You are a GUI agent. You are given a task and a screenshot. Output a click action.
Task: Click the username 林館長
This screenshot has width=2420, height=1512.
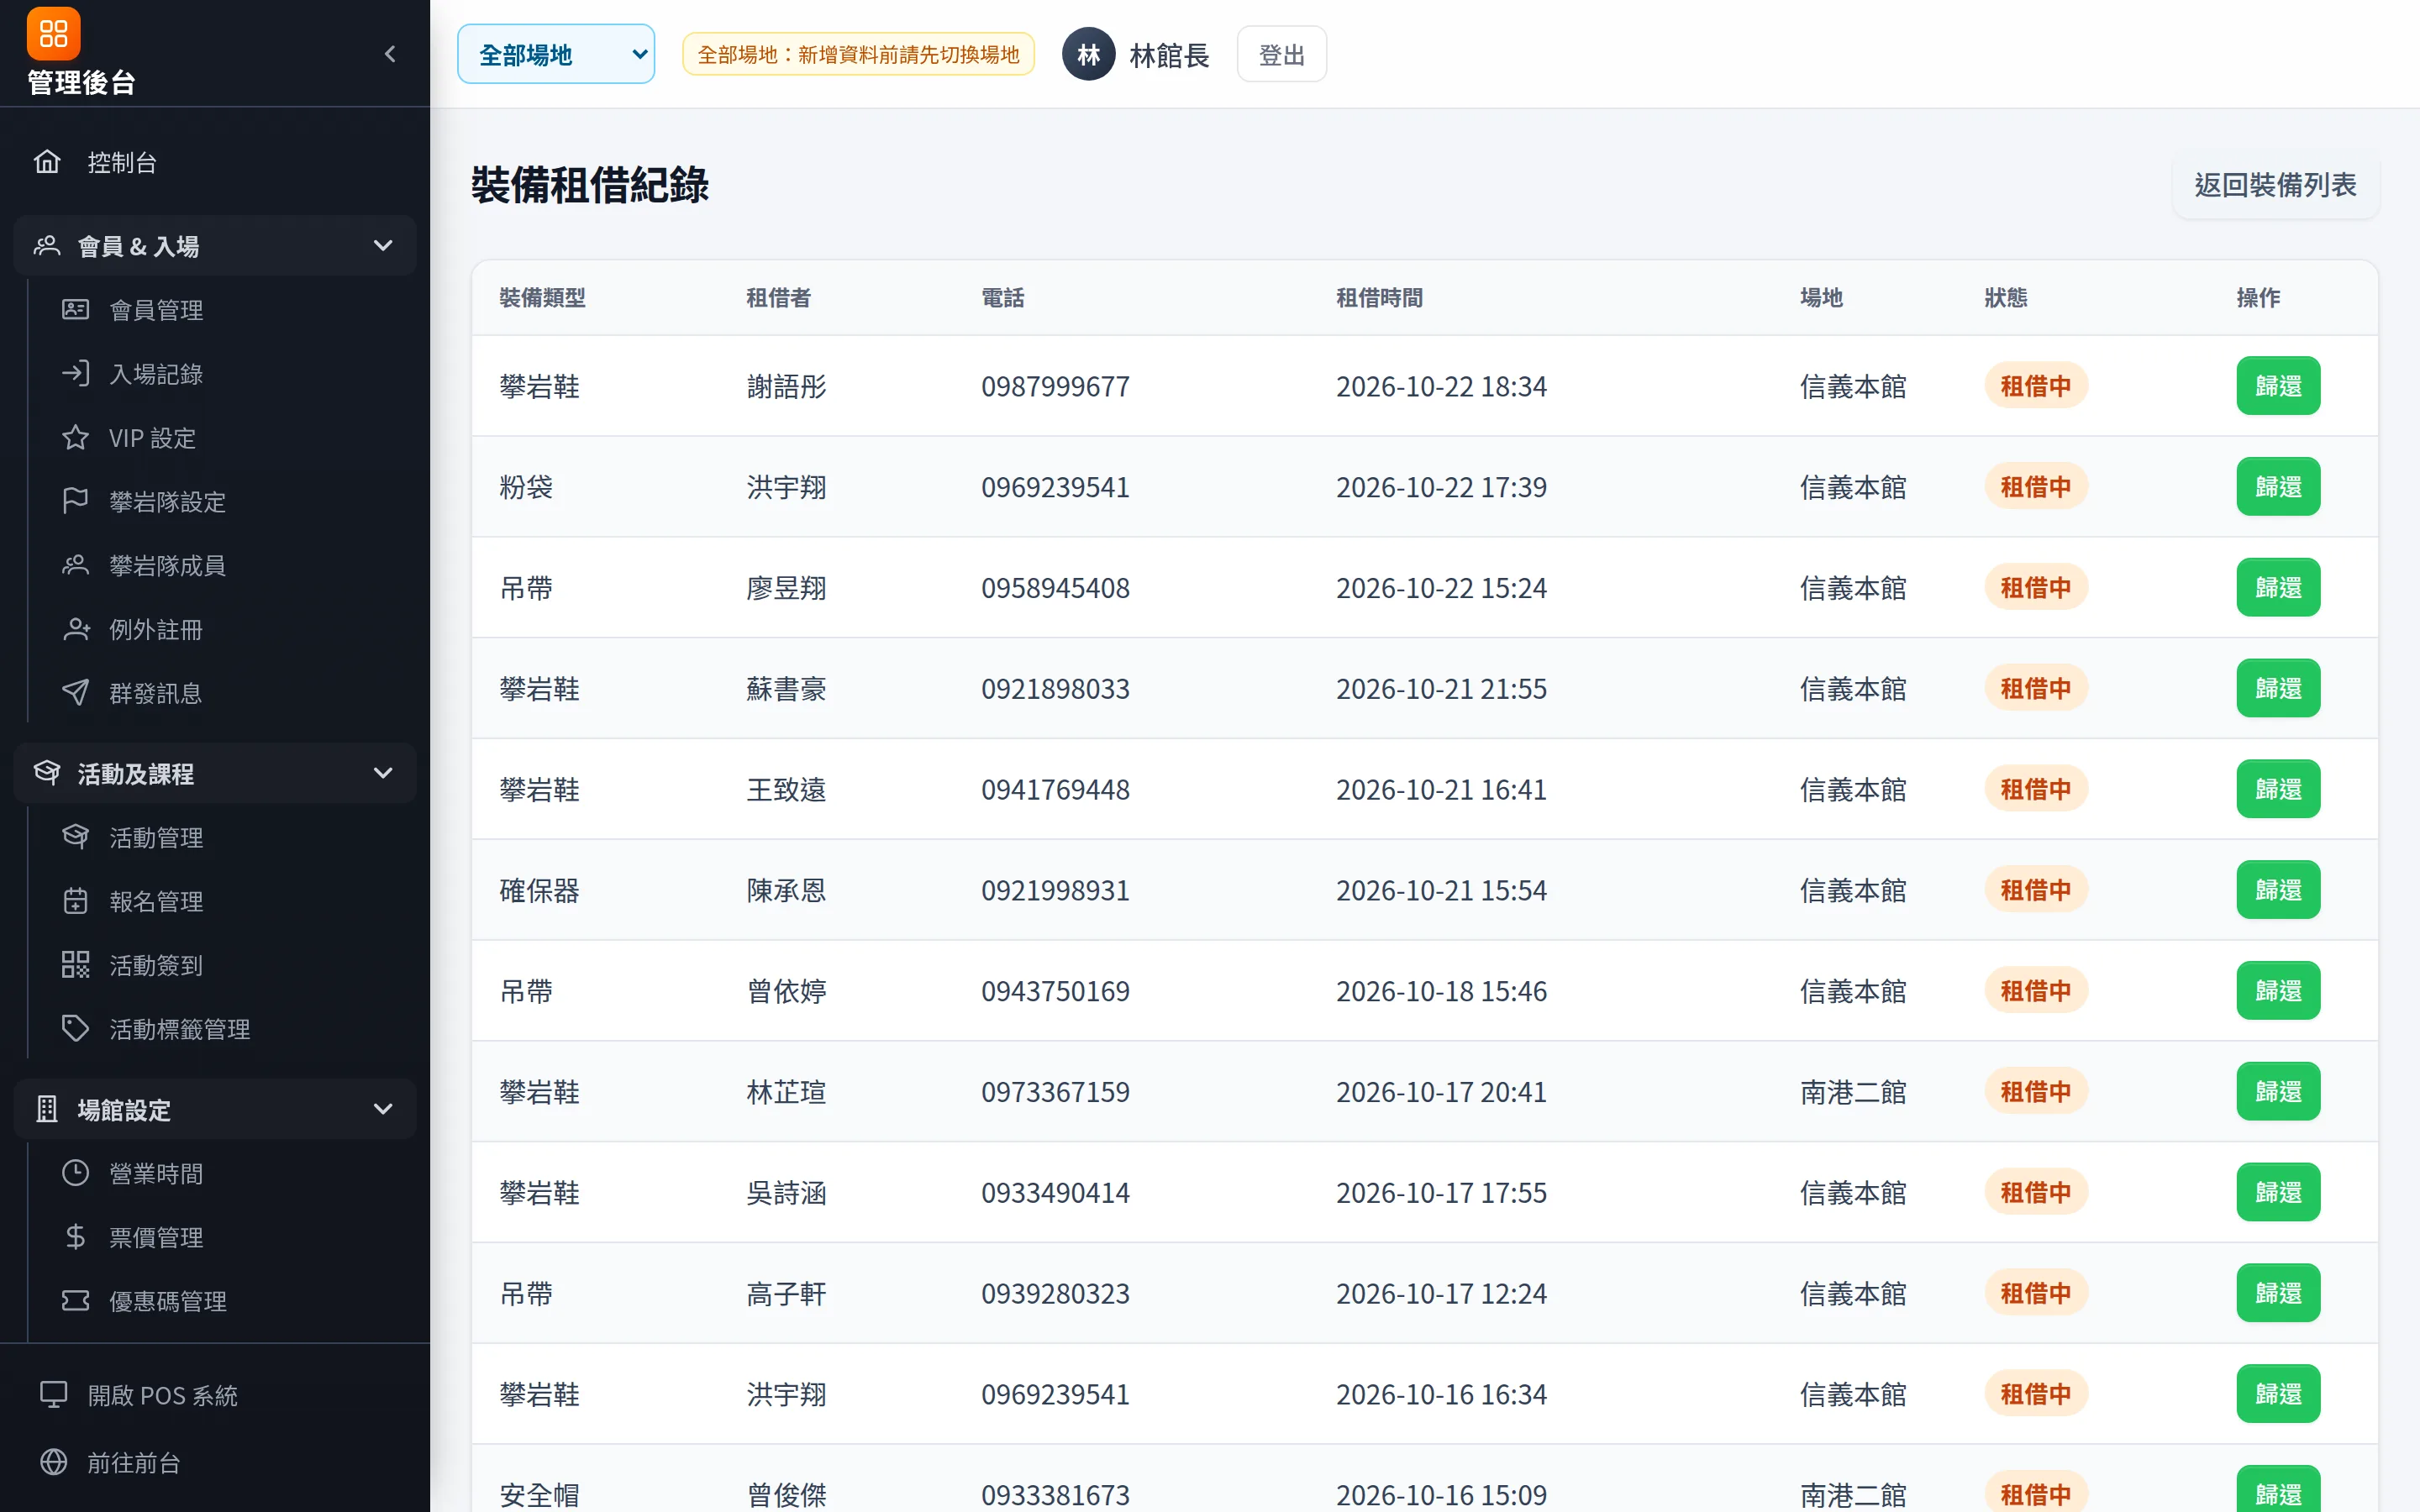[x=1169, y=55]
